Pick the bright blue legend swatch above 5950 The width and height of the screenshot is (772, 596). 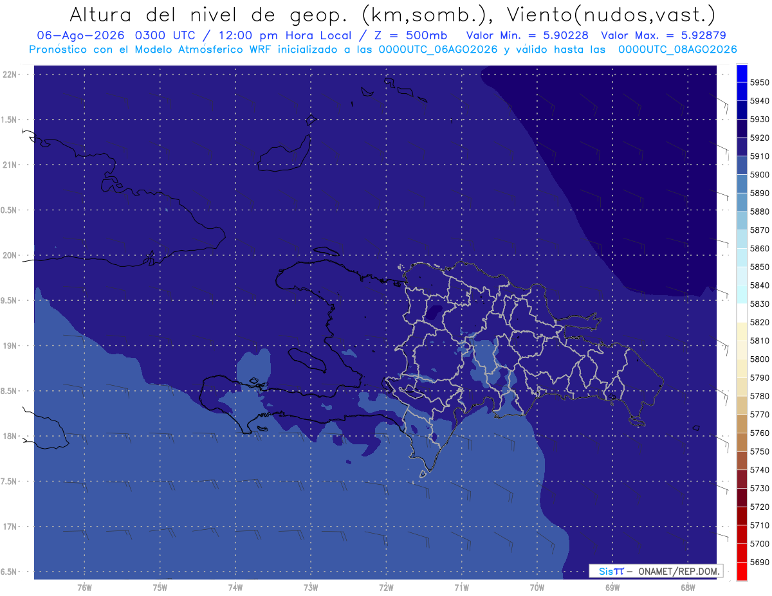tap(742, 73)
